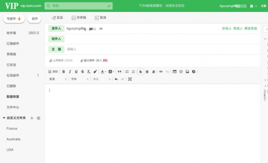Open the emoji picker
The width and height of the screenshot is (268, 163).
tap(181, 71)
